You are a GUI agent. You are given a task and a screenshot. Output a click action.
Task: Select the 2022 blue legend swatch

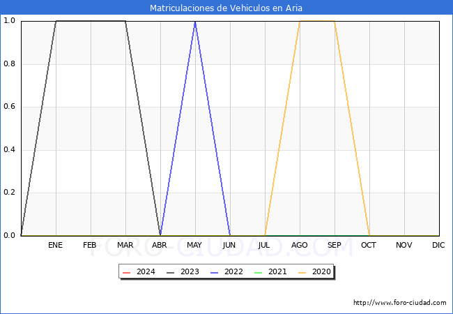[x=215, y=272]
